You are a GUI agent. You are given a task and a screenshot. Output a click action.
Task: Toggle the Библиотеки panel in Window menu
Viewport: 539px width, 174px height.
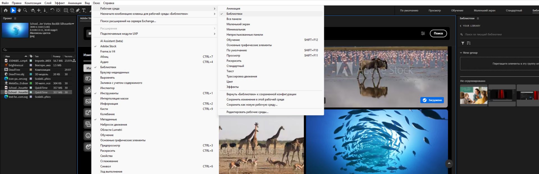pyautogui.click(x=108, y=67)
